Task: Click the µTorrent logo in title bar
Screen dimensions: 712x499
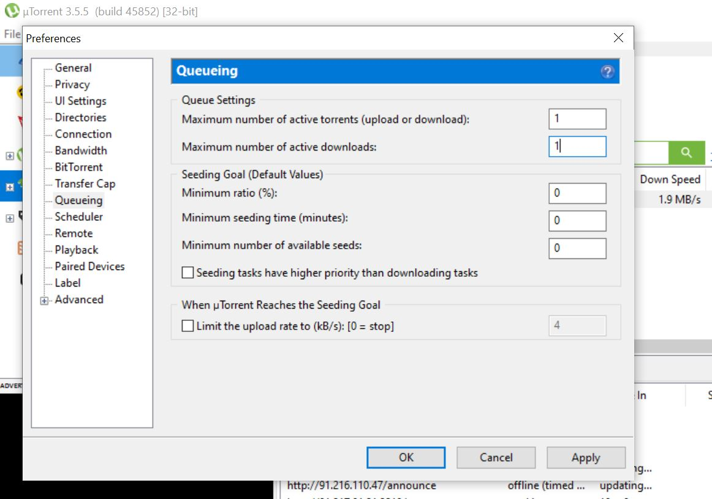Action: pos(12,11)
